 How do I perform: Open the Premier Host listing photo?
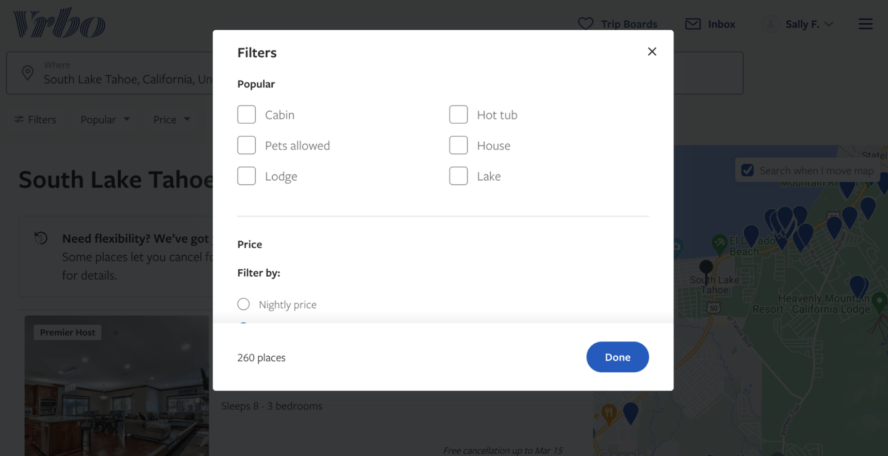coord(117,388)
